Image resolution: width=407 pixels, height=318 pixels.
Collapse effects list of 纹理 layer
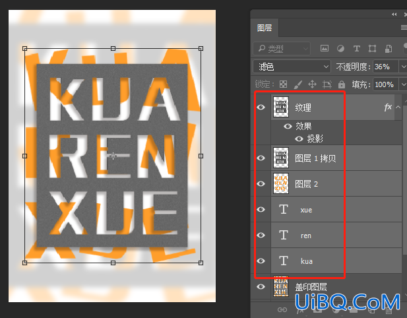pos(398,107)
